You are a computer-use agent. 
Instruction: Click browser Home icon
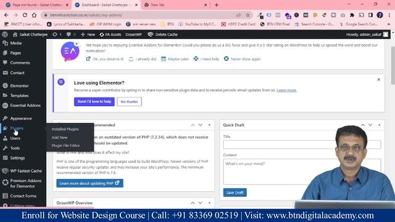tap(34, 15)
